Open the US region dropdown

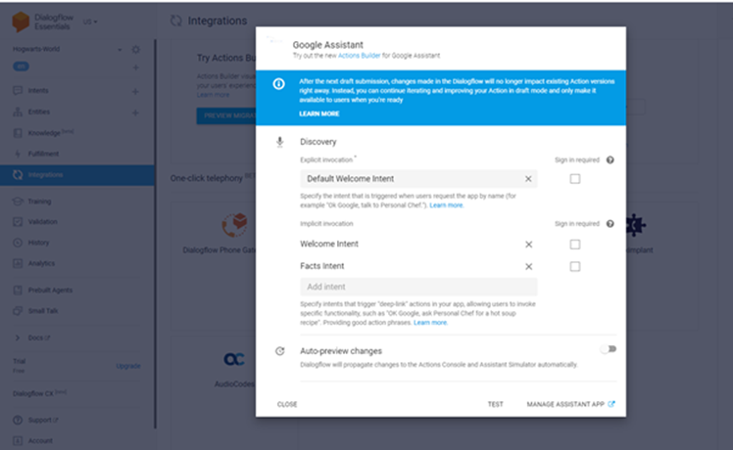(89, 21)
